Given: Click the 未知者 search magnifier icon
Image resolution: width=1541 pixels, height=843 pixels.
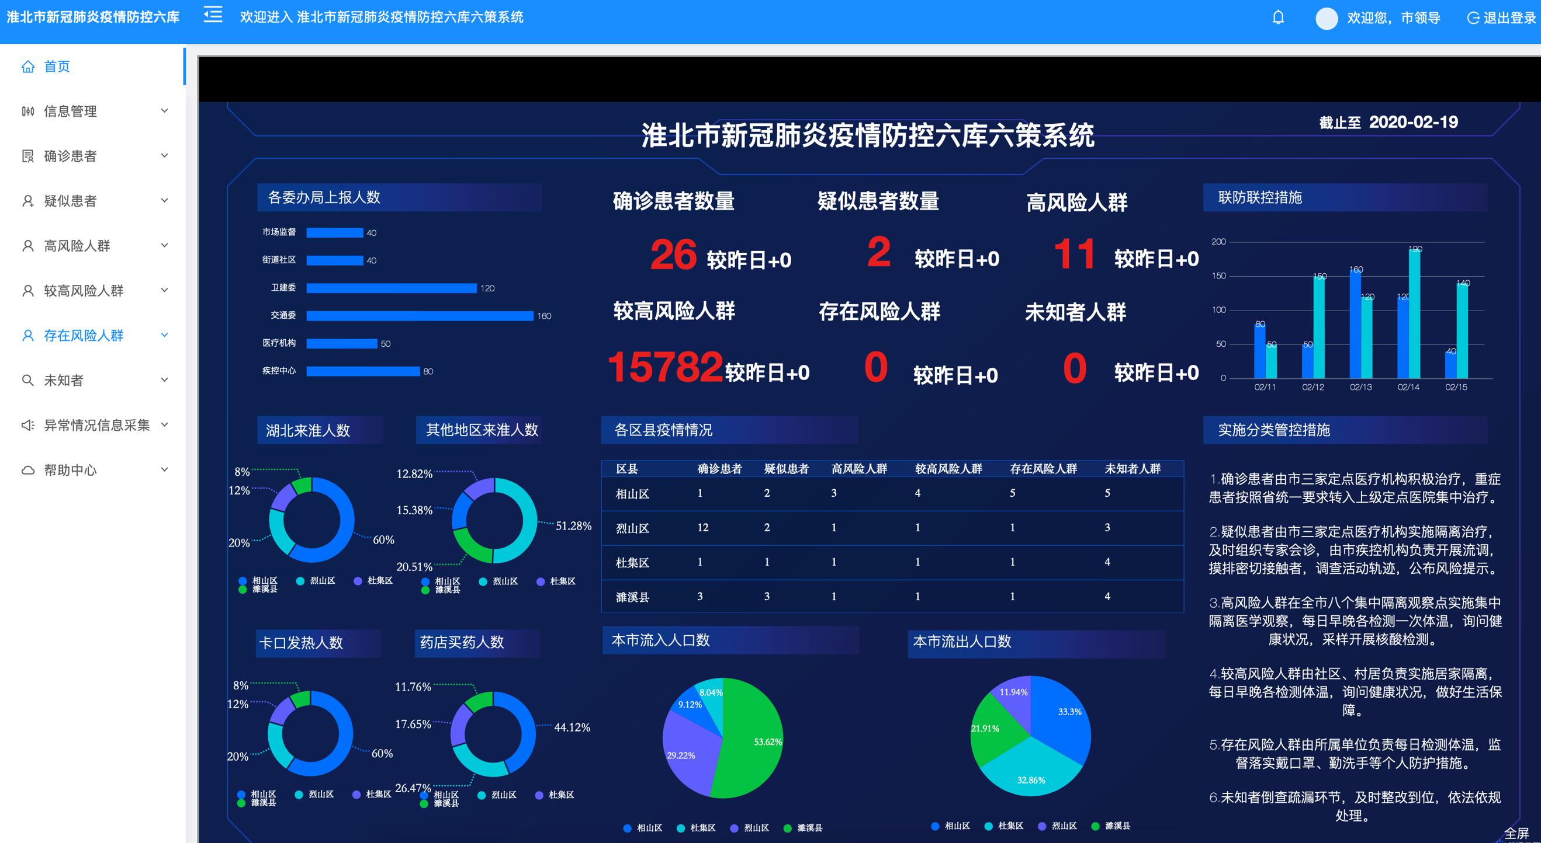Looking at the screenshot, I should pos(28,380).
